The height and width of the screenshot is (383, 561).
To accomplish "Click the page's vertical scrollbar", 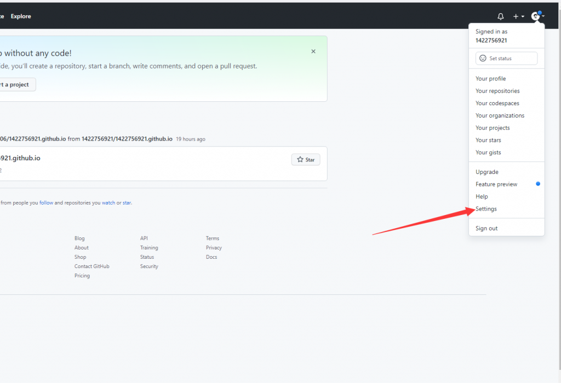I will click(559, 189).
